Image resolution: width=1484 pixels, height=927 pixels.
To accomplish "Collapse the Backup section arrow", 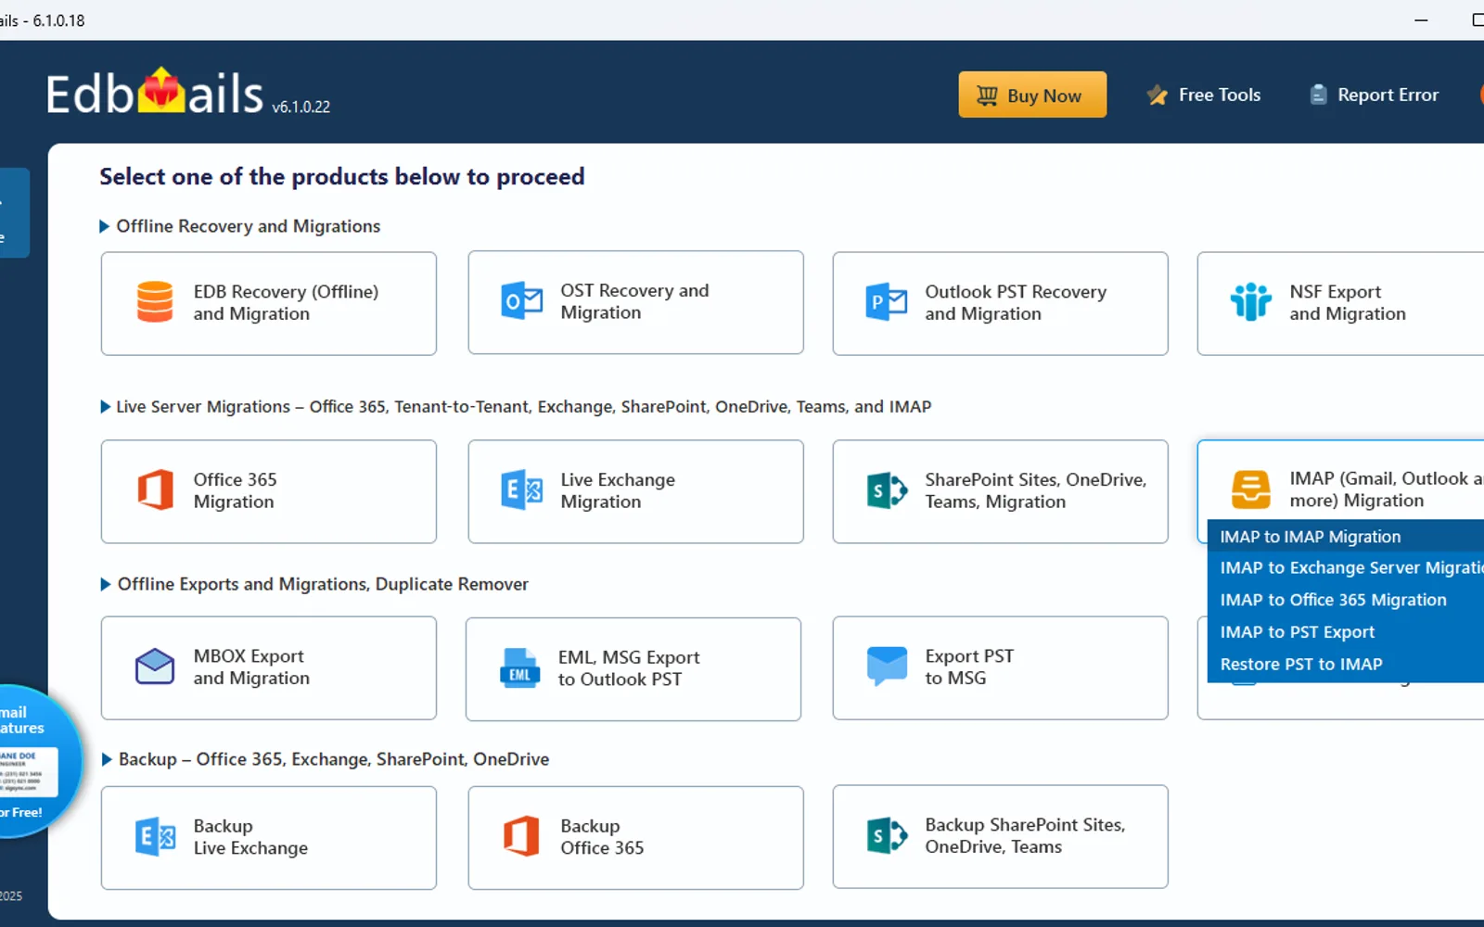I will [106, 759].
